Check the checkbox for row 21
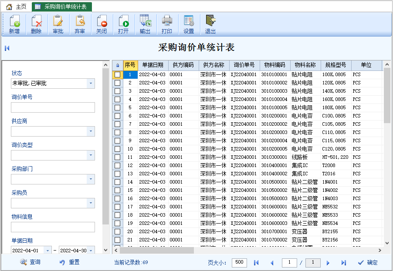Viewport: 393px width, 271px height. point(117,240)
